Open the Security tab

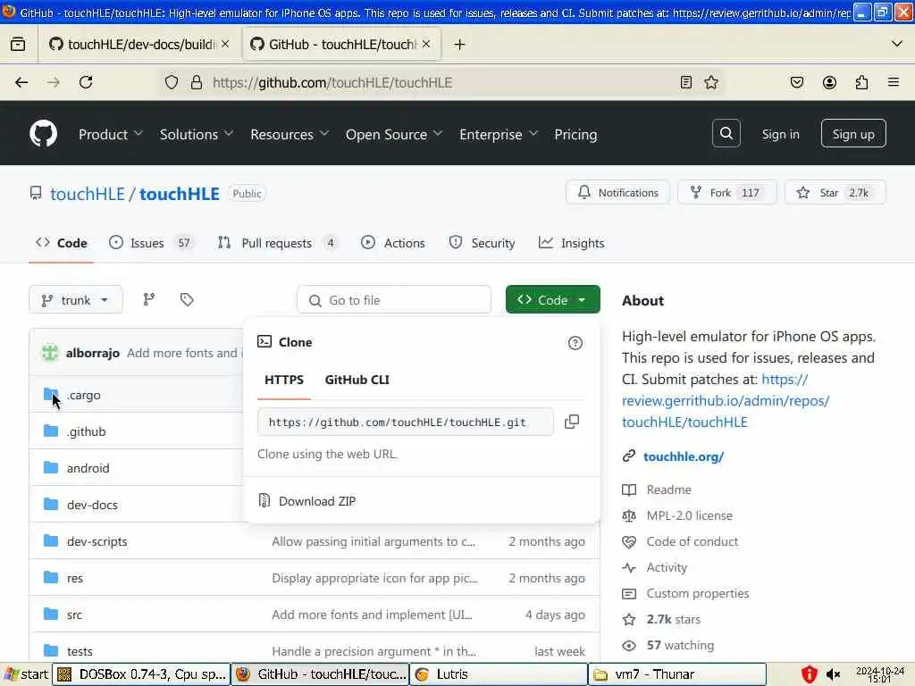(x=482, y=243)
